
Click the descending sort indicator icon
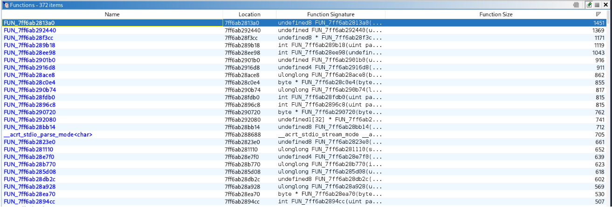point(598,14)
